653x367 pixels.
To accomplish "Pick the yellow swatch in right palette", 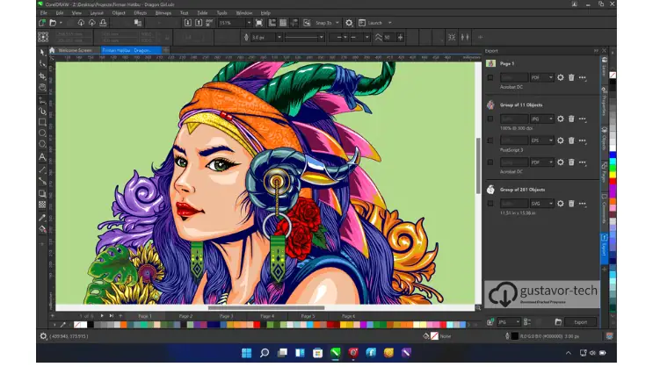I will (613, 175).
